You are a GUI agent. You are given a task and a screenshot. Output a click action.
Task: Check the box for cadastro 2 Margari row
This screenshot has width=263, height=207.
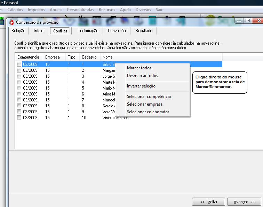(19, 70)
